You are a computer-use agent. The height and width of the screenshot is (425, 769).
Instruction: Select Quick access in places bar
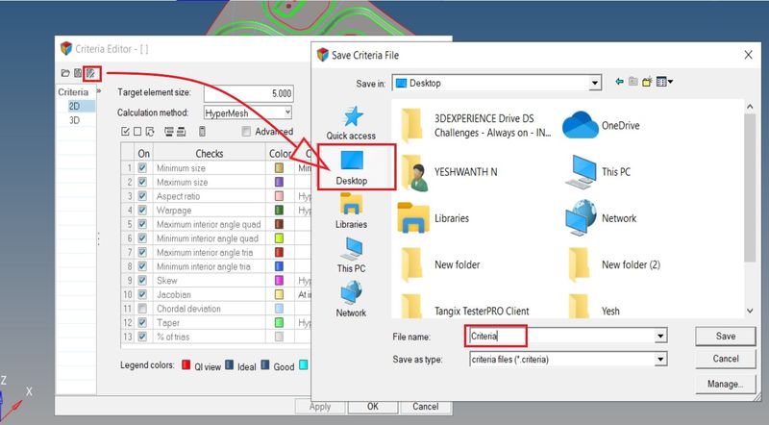(351, 123)
